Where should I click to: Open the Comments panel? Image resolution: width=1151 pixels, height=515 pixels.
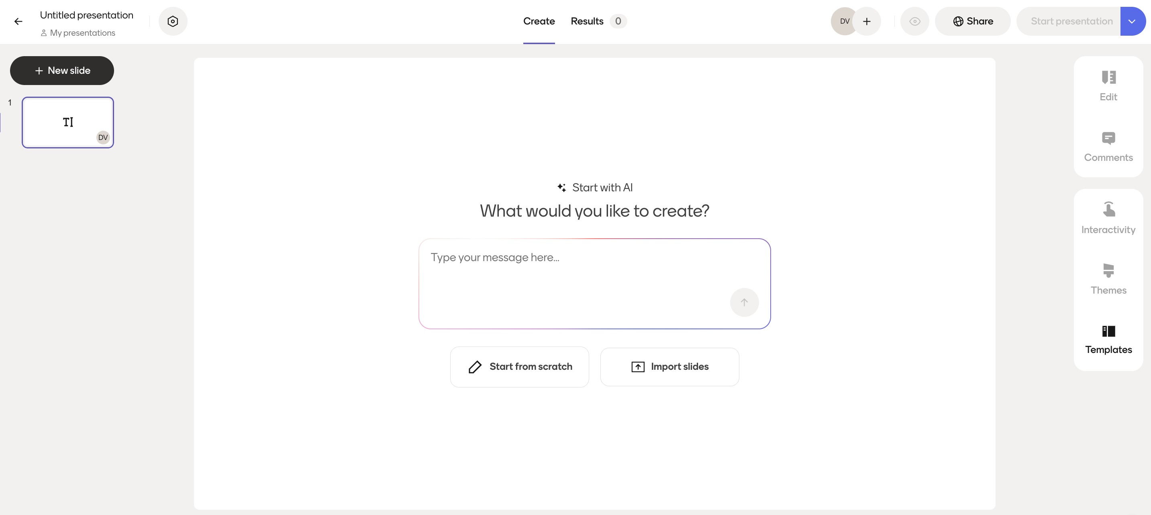pyautogui.click(x=1108, y=147)
